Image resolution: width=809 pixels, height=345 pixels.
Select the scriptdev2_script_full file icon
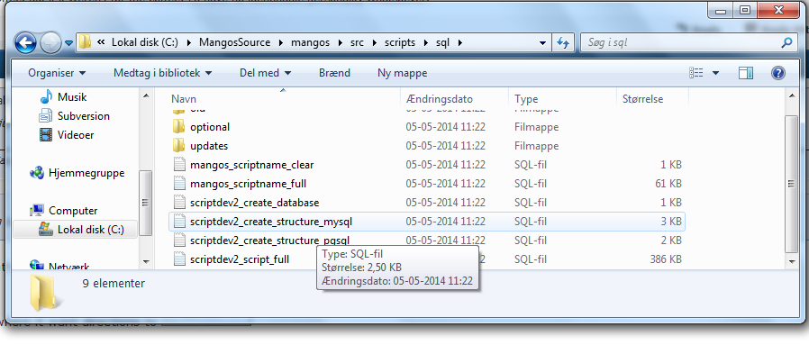click(x=178, y=259)
